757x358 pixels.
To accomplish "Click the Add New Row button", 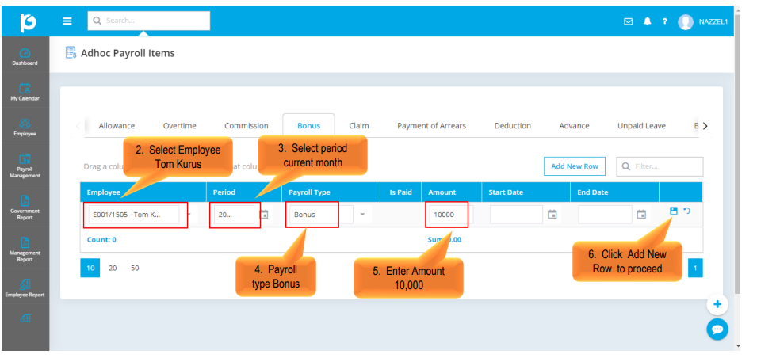I will pyautogui.click(x=575, y=166).
